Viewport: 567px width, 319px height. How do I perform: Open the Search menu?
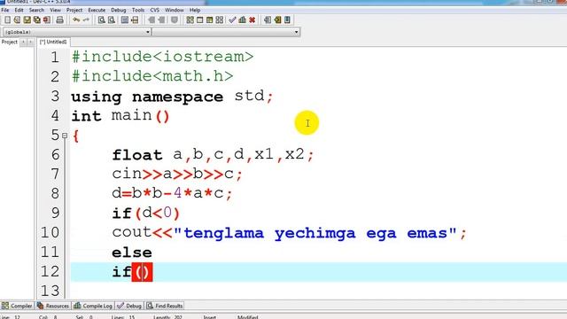[x=36, y=10]
